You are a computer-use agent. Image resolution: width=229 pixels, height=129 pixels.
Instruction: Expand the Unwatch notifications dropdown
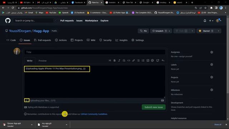coord(169,31)
